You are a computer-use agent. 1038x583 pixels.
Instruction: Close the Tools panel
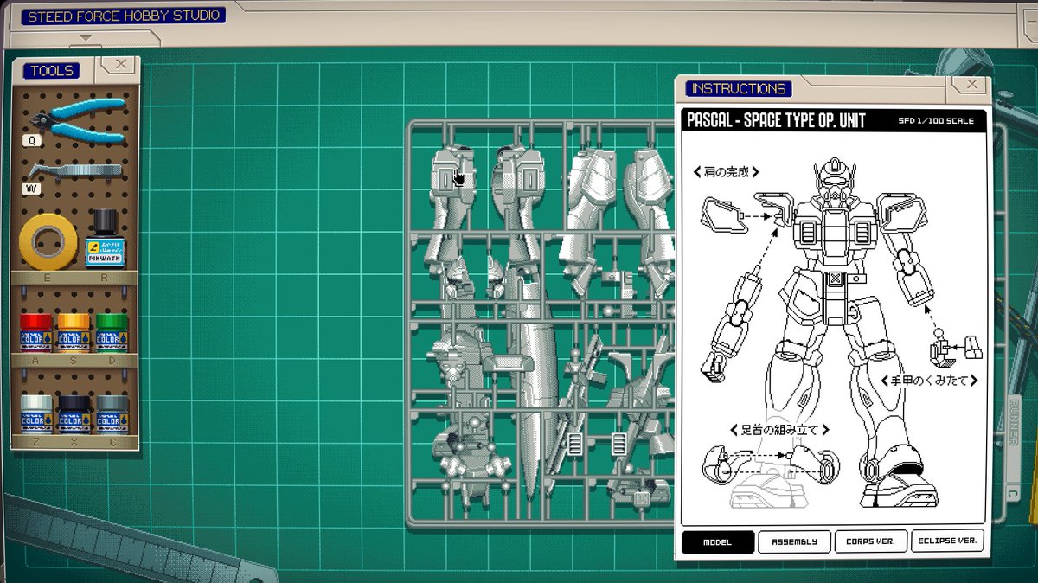(121, 64)
